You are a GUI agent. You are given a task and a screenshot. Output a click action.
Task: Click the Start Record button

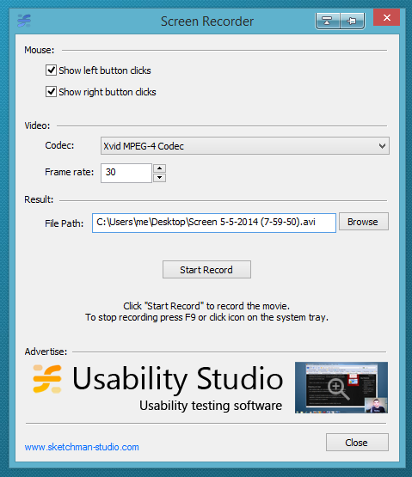pyautogui.click(x=206, y=270)
